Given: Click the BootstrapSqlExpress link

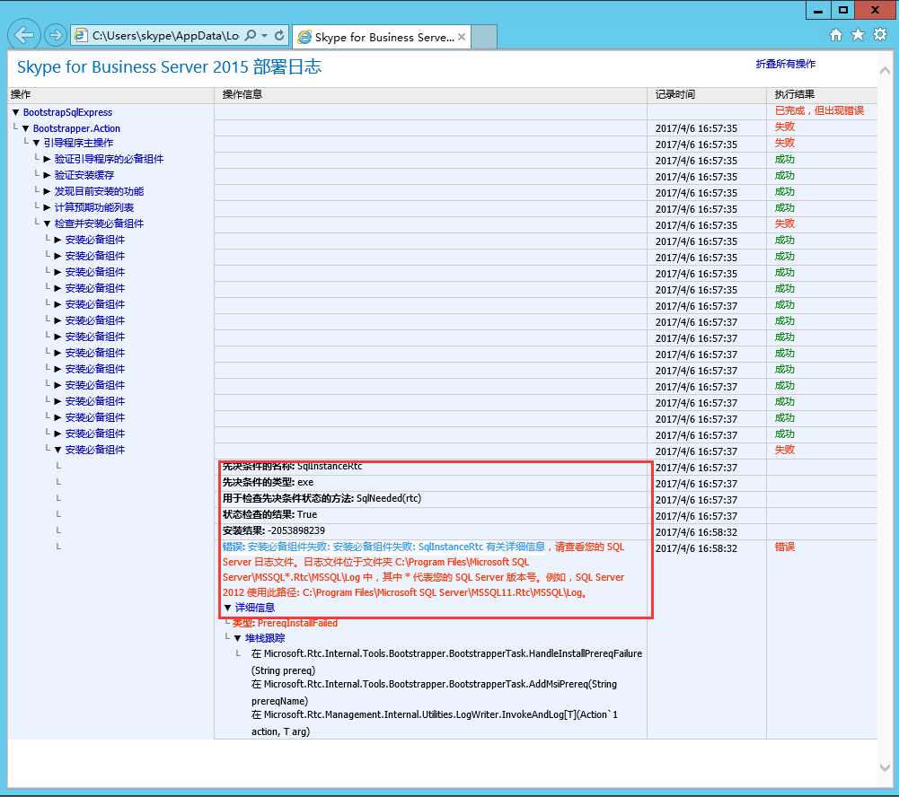Looking at the screenshot, I should [x=67, y=112].
